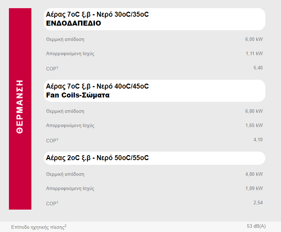Click Θερμική απόδοση label under ΕΝΔΟΔΑΠΕΔΙΟ
This screenshot has height=232, width=281.
(x=65, y=39)
